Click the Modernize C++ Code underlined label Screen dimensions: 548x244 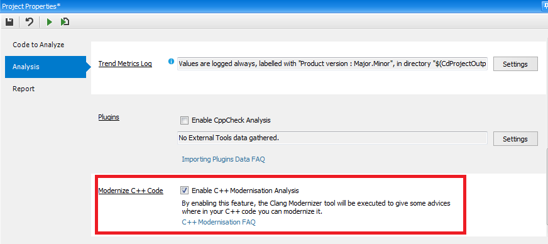pyautogui.click(x=131, y=191)
